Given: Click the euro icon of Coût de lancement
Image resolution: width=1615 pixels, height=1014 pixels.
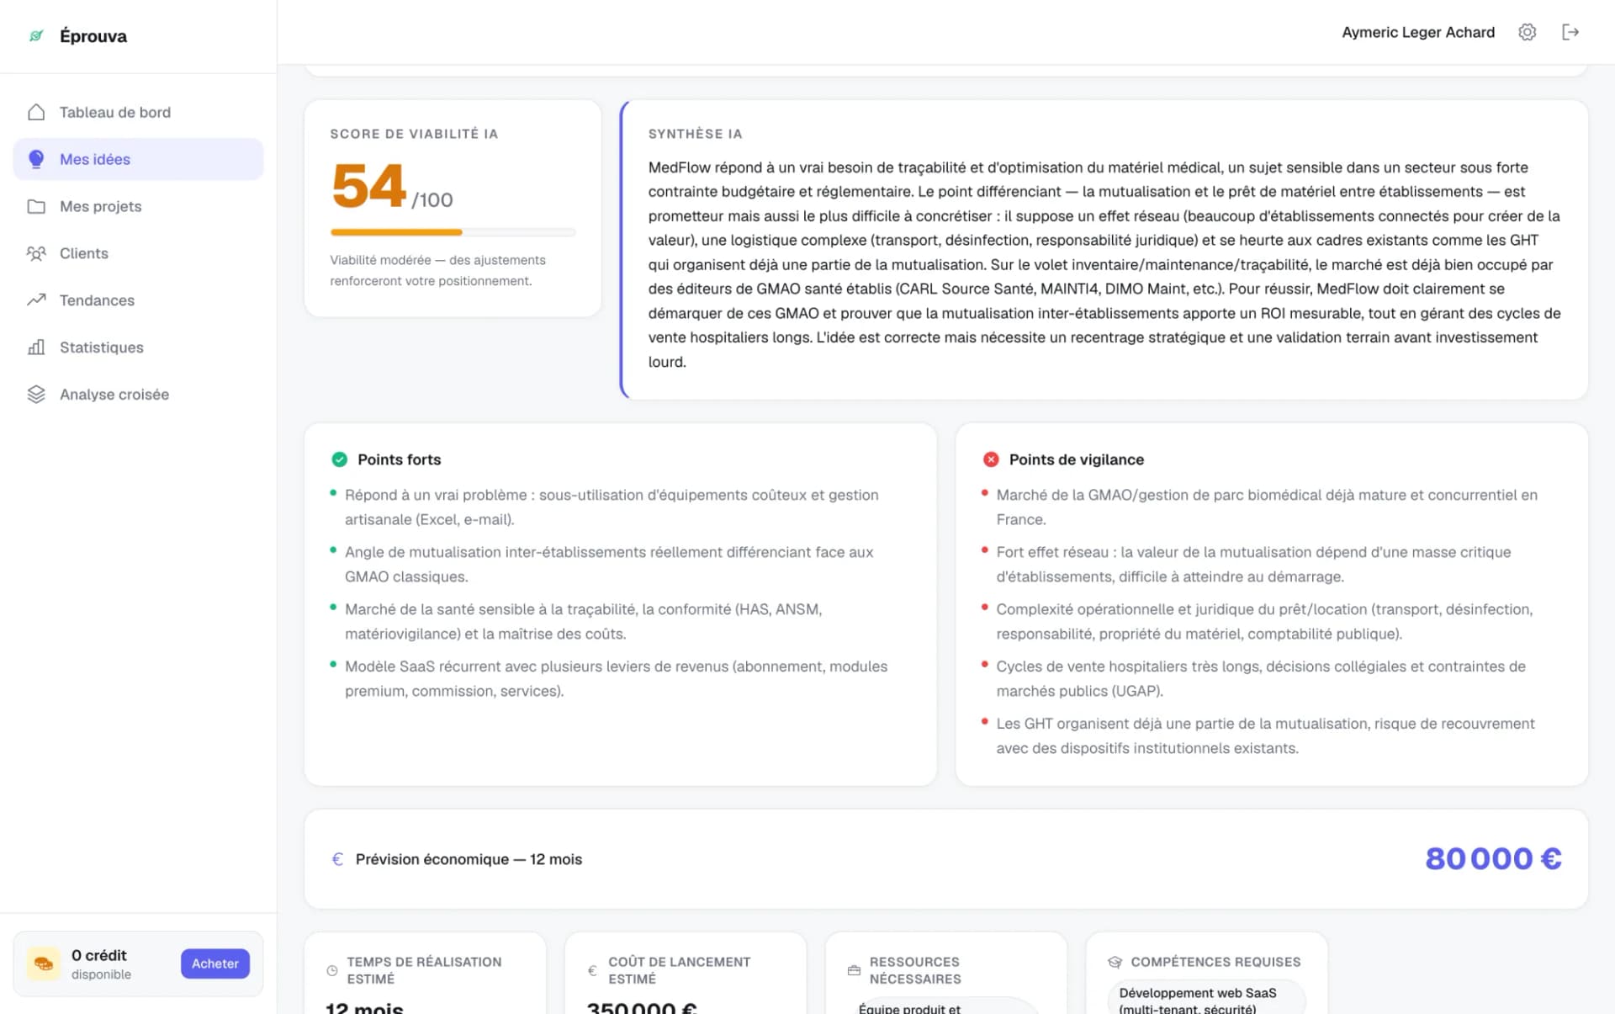Looking at the screenshot, I should (592, 970).
